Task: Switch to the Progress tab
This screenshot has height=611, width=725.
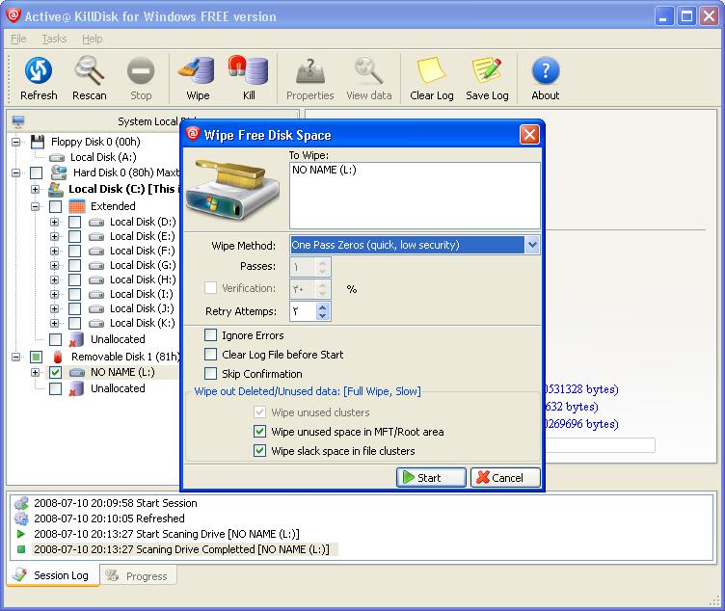Action: 138,576
